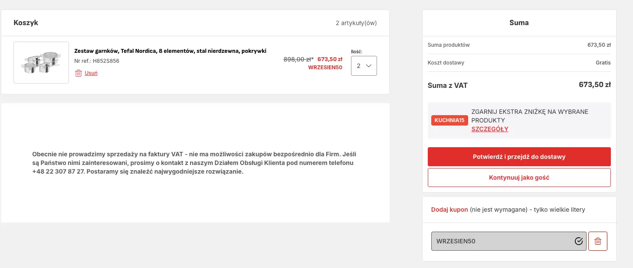
Task: Open SZCZEGÓŁY promo details link
Action: [x=490, y=129]
